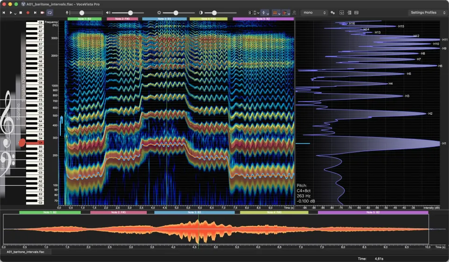Click the window title A01_baritone_intervals.flac - VoceVista Pro
This screenshot has width=449, height=262.
[x=63, y=4]
